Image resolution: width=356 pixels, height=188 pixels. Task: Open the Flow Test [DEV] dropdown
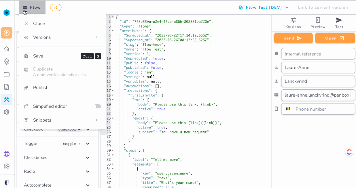pos(264,7)
